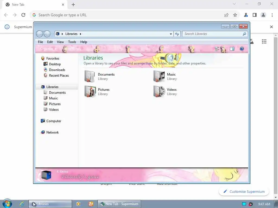Click the taskbar clock showing 9:47 AM

(264, 204)
